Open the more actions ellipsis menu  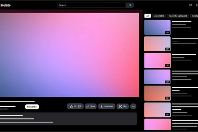(133, 106)
